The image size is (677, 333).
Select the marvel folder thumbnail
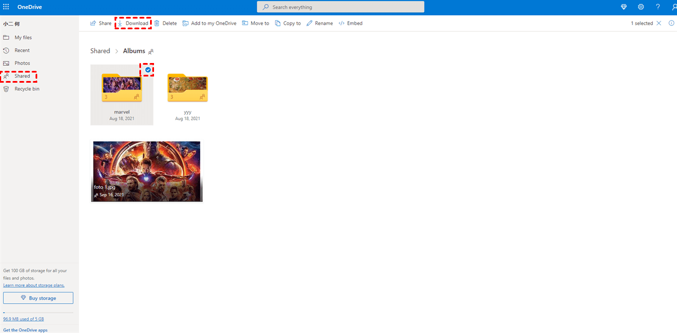[122, 88]
